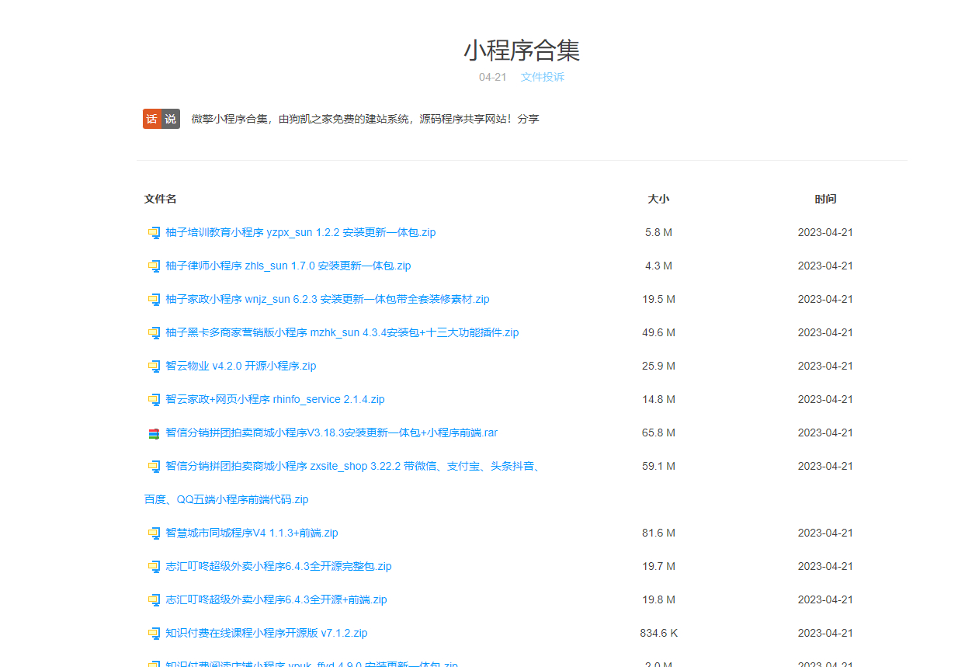The image size is (965, 667).
Task: Click the 时间 column header
Action: tap(825, 199)
